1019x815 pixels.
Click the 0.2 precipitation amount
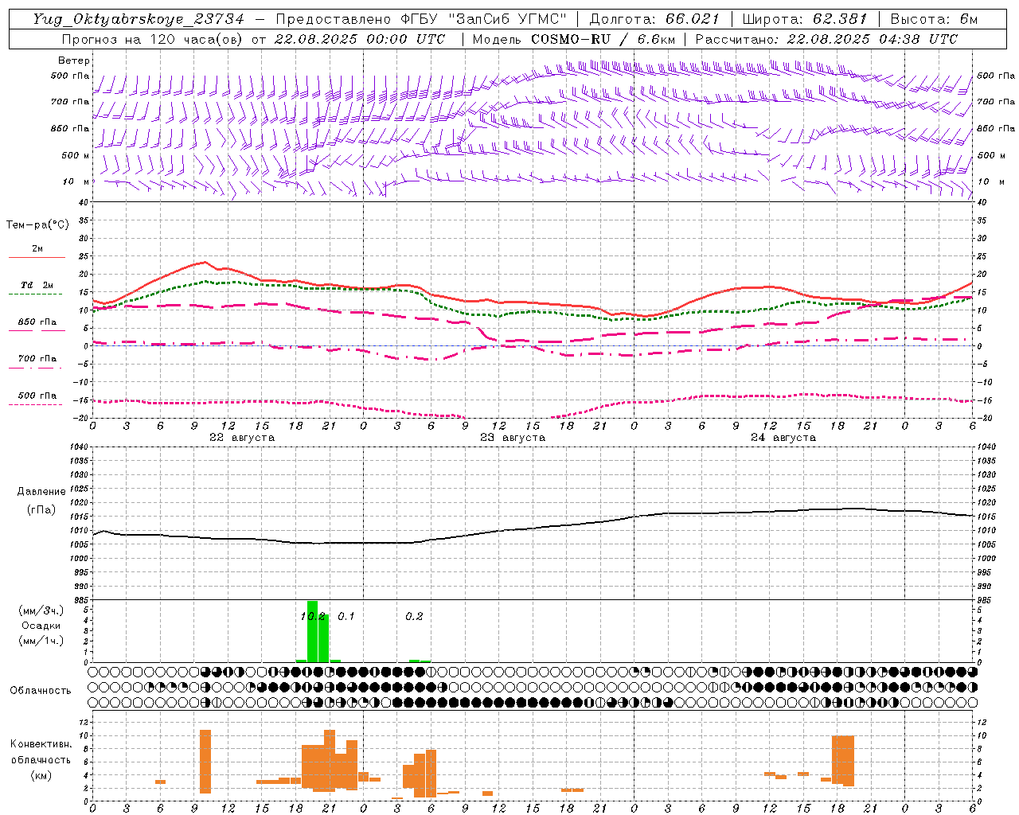coord(414,616)
